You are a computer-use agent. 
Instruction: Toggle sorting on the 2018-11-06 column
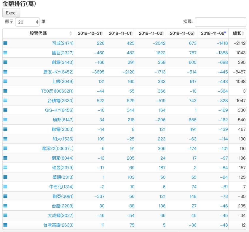click(212, 33)
